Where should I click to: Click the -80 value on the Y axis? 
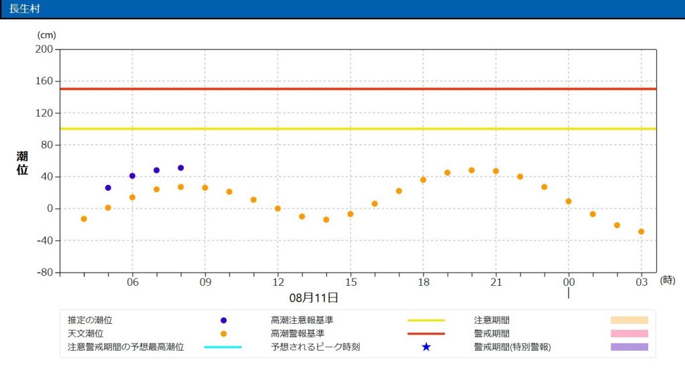[x=44, y=272]
